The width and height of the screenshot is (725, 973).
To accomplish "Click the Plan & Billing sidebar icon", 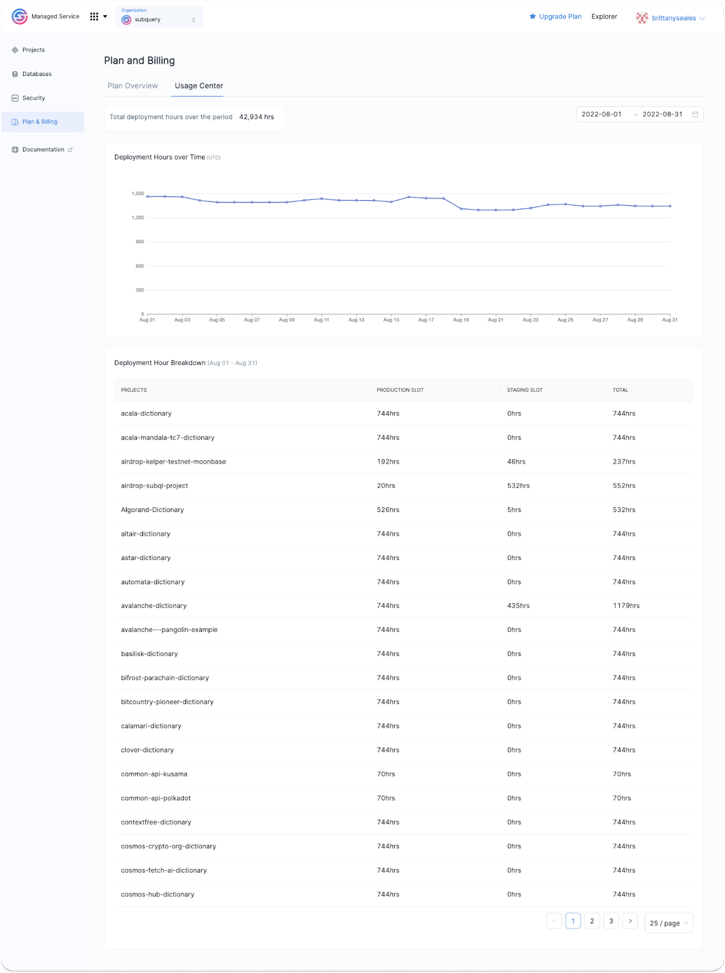I will tap(15, 122).
